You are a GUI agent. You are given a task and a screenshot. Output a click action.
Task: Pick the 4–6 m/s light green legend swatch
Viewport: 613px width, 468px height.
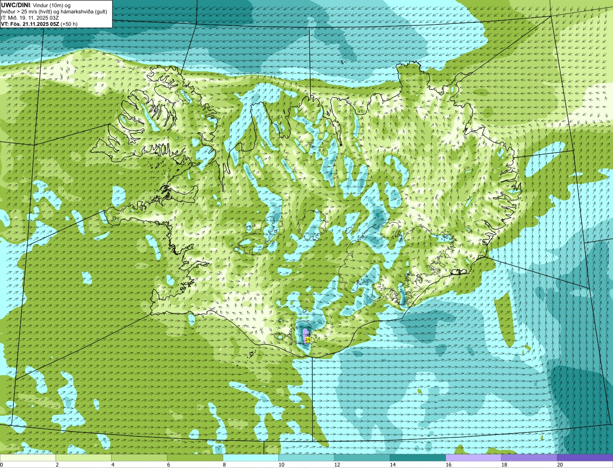139,458
